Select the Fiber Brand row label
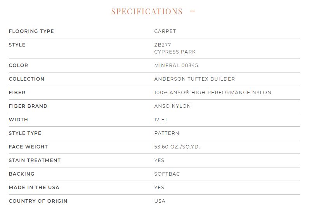Image resolution: width=314 pixels, height=219 pixels. pyautogui.click(x=28, y=106)
